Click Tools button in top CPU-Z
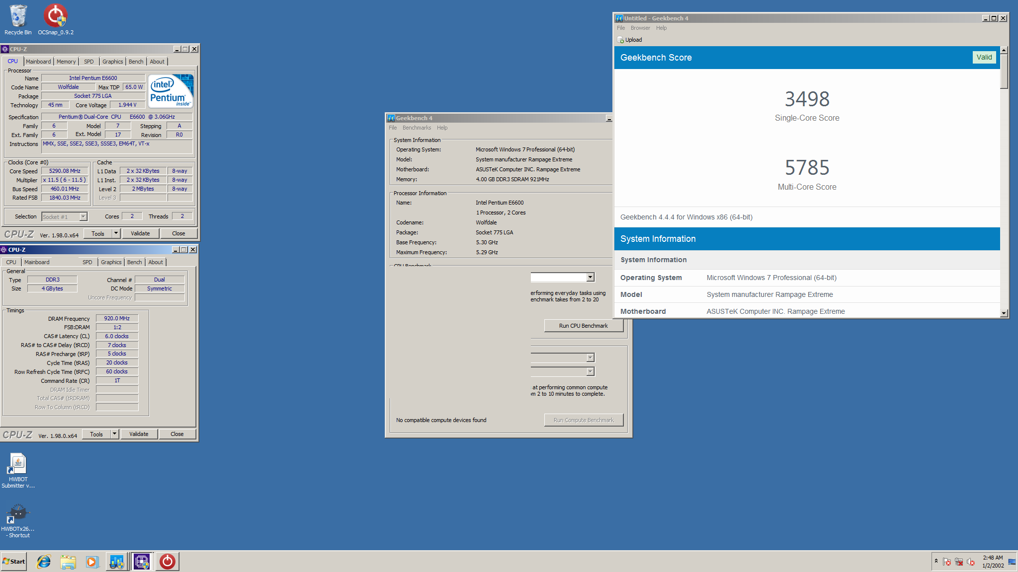Screen dimensions: 1018x572 click(x=98, y=233)
